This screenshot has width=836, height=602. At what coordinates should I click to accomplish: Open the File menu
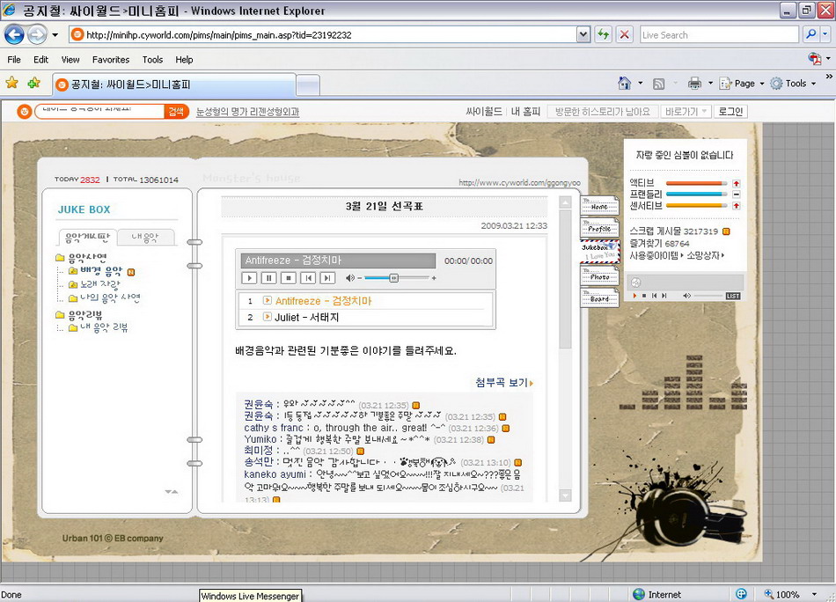click(14, 60)
